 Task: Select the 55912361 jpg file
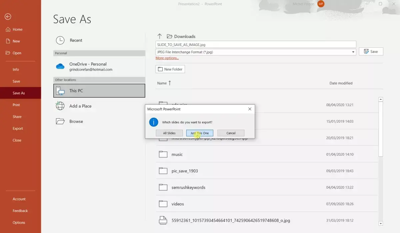267,220
